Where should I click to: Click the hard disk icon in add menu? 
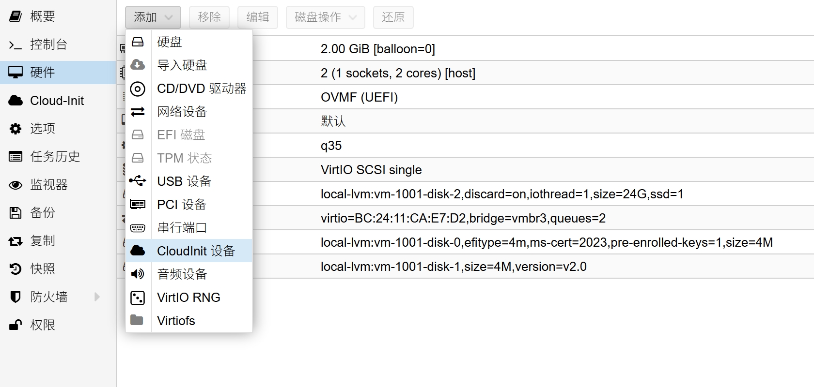138,42
